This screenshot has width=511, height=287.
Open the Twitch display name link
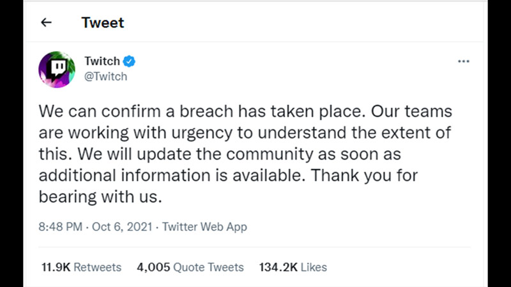click(102, 61)
